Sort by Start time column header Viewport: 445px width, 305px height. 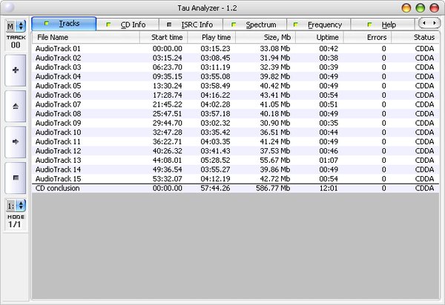click(163, 37)
